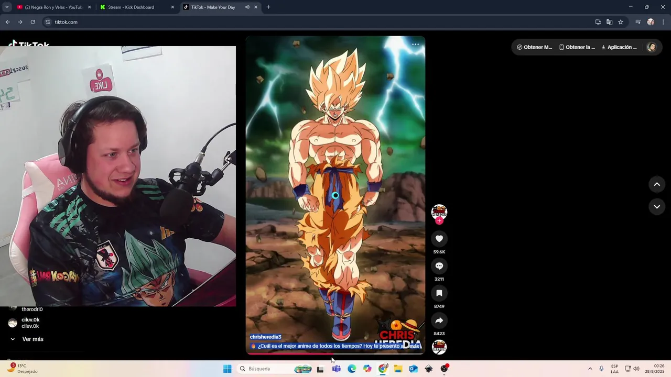Close the Kick Dashboard tab

[x=172, y=7]
